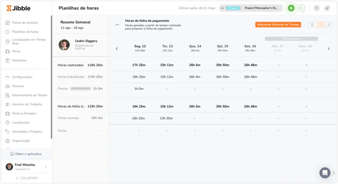
Task: Click the top-right icon beside help
Action: coord(327,8)
